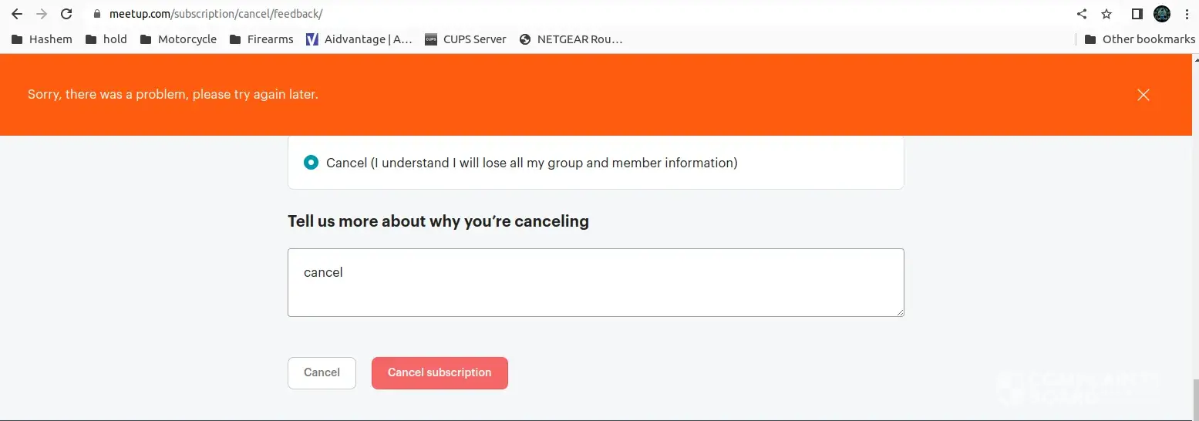Open the Firearms bookmarks folder
1199x421 pixels.
click(x=261, y=39)
